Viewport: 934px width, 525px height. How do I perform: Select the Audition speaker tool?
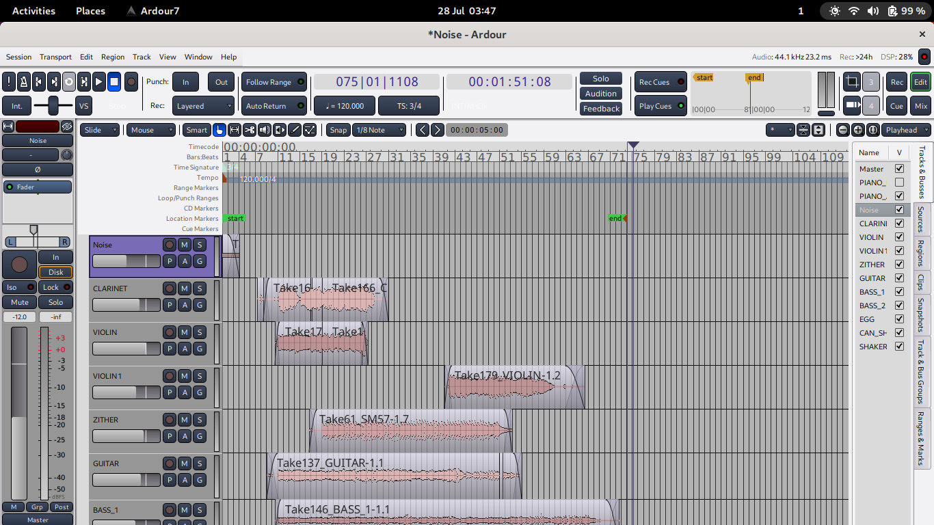pyautogui.click(x=265, y=130)
